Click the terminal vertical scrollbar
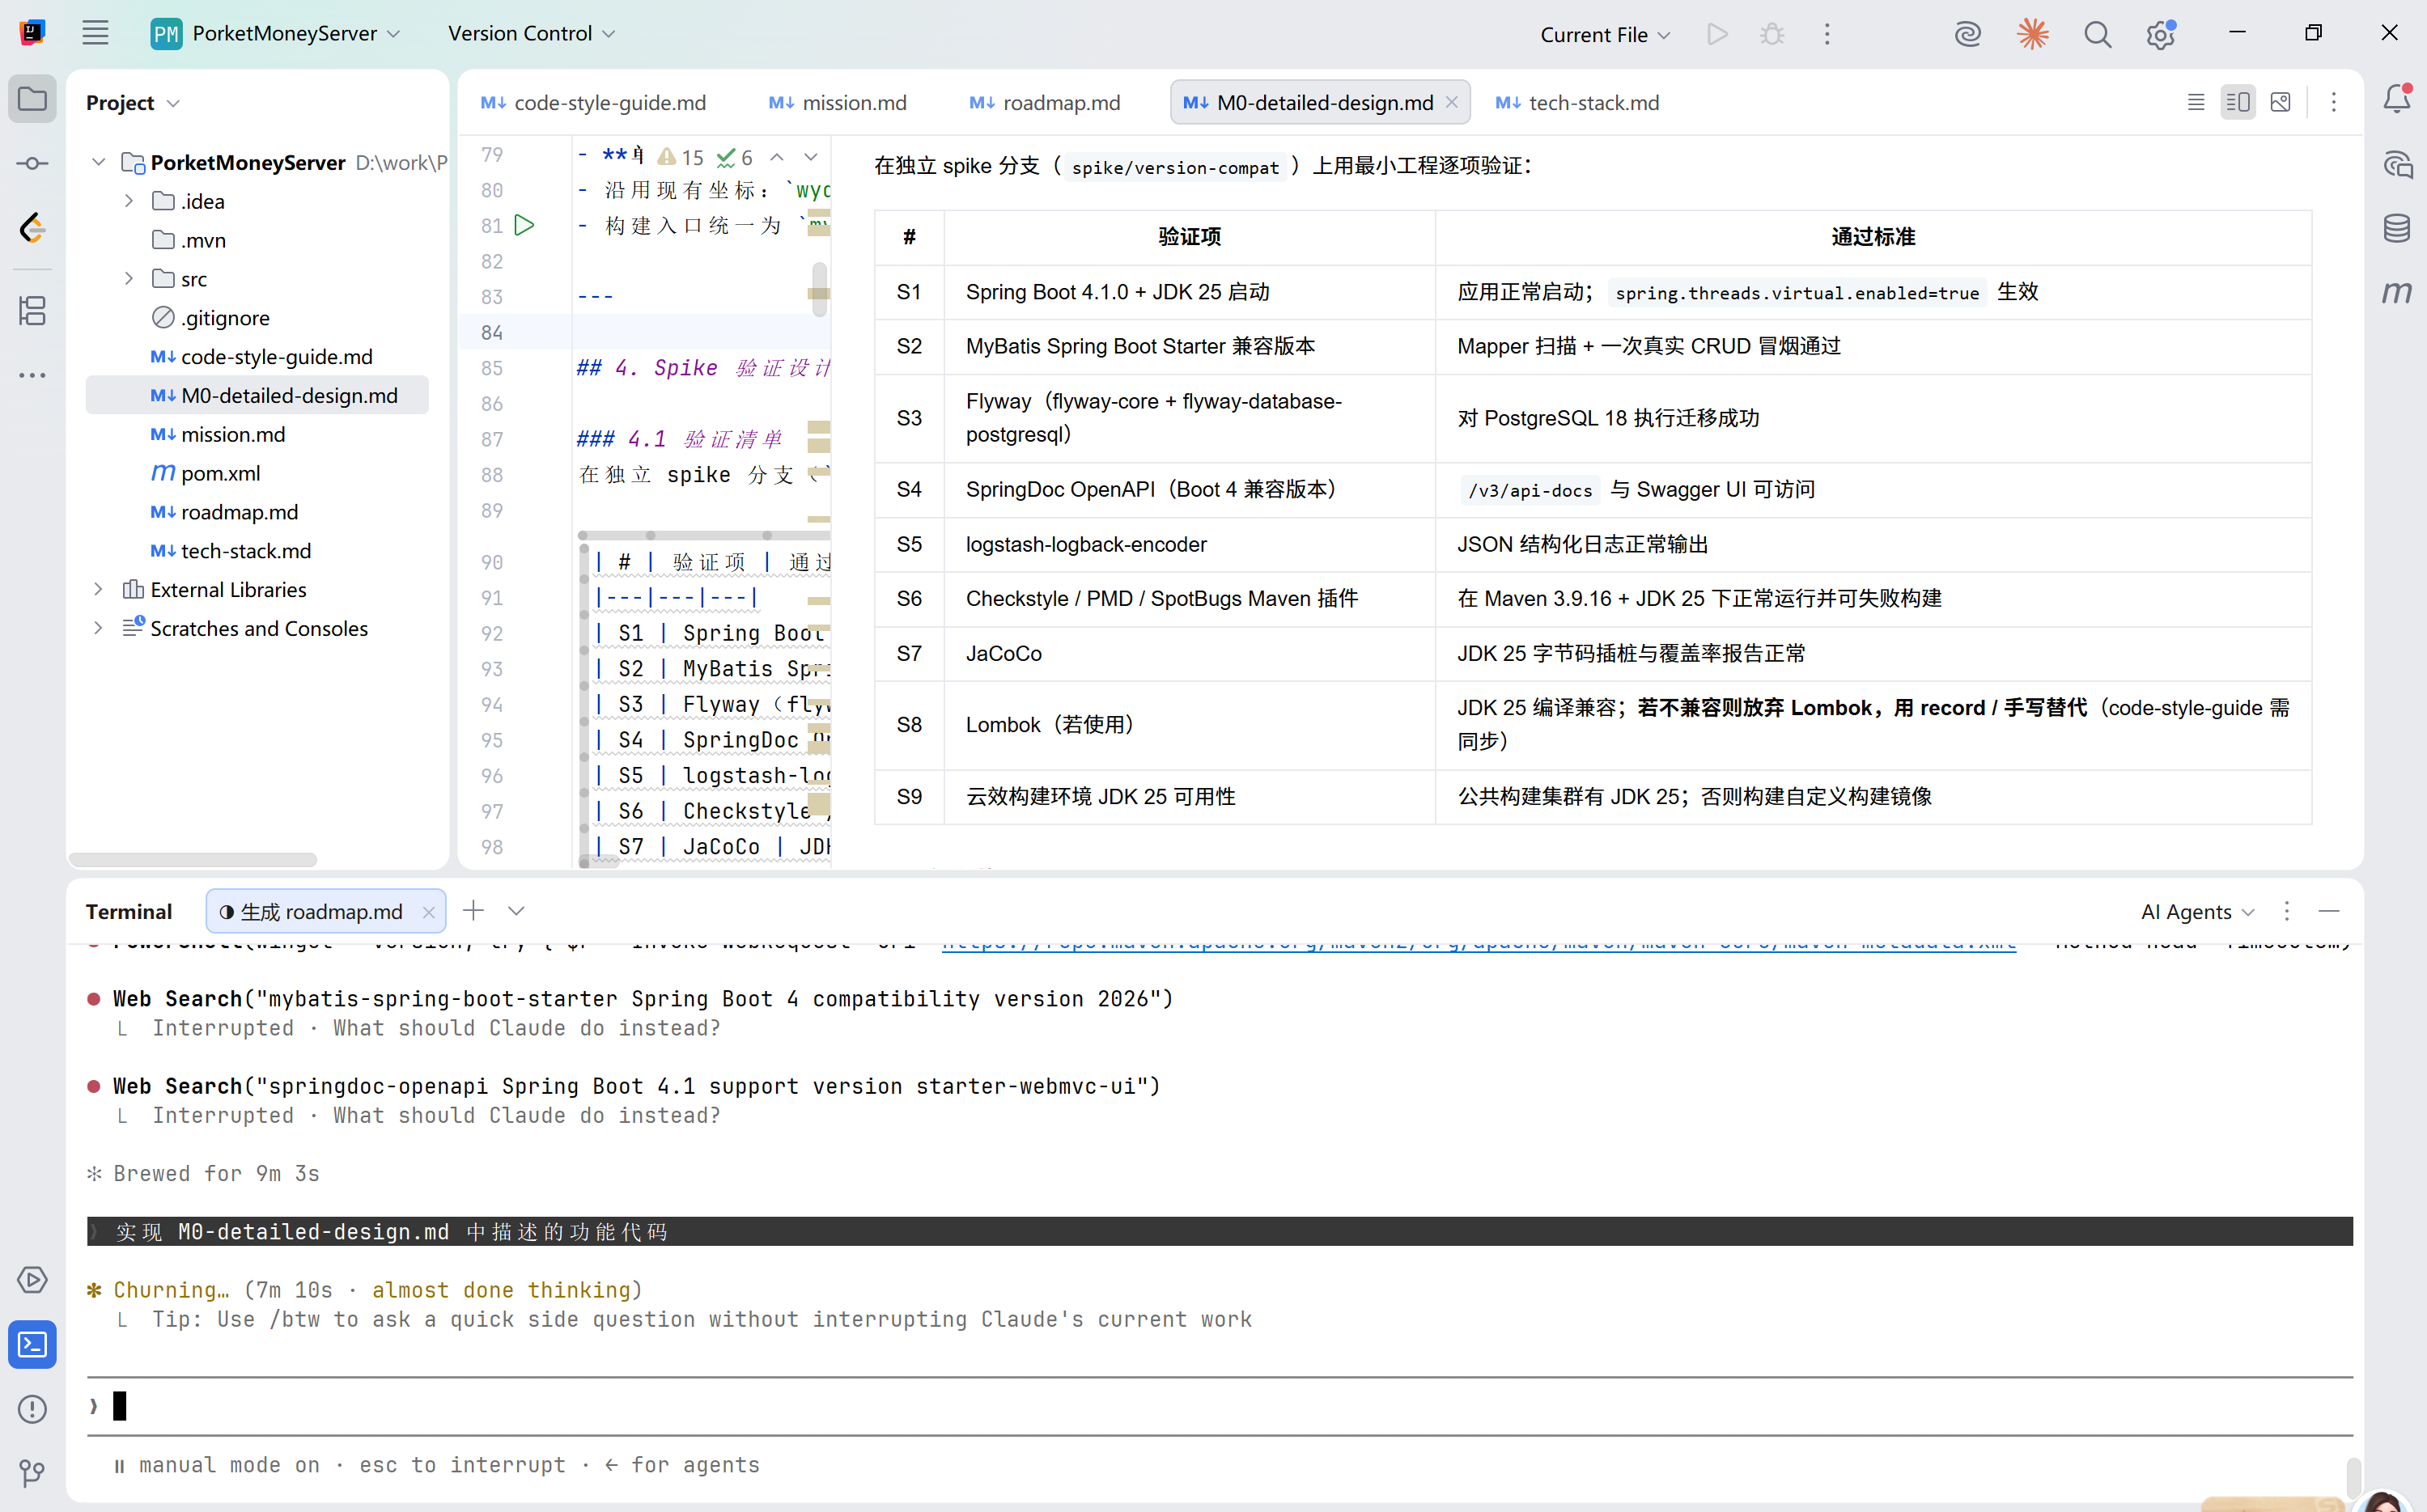Viewport: 2427px width, 1512px height. point(2353,1478)
